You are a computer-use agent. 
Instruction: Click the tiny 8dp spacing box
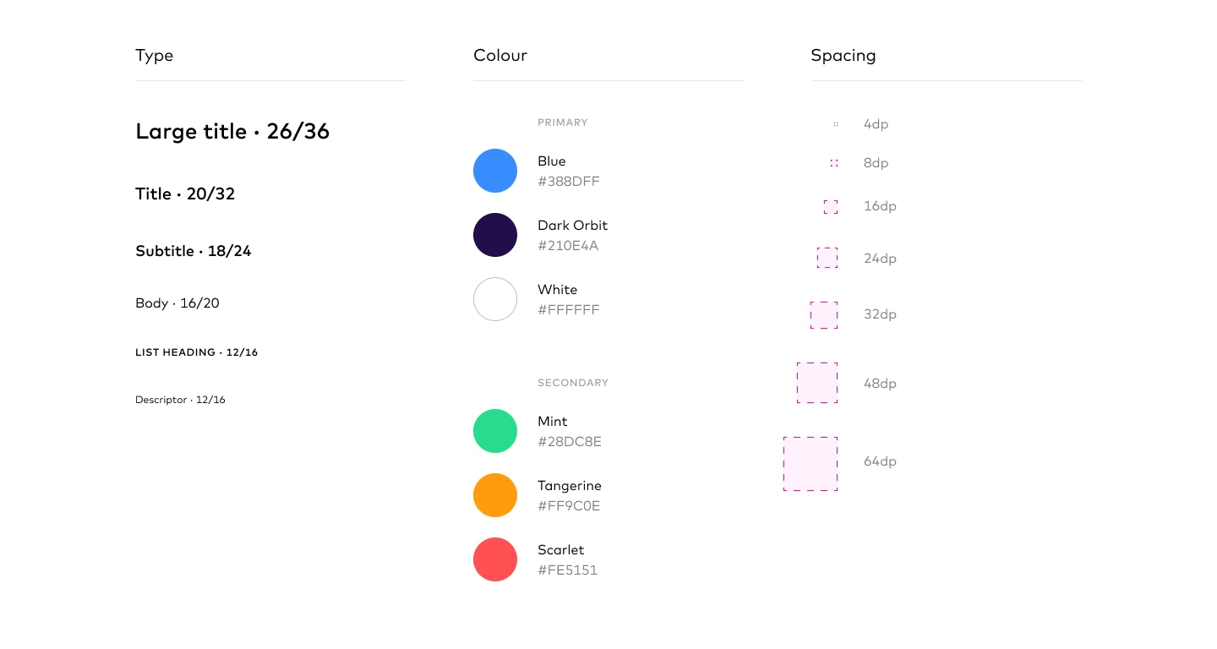coord(834,163)
